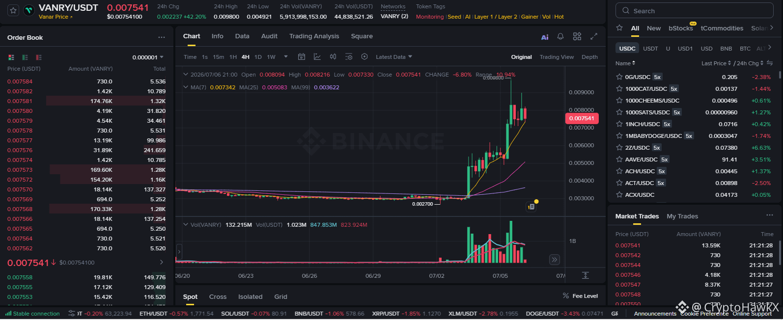Image resolution: width=783 pixels, height=320 pixels.
Task: Open Announcements in the footer
Action: (655, 314)
